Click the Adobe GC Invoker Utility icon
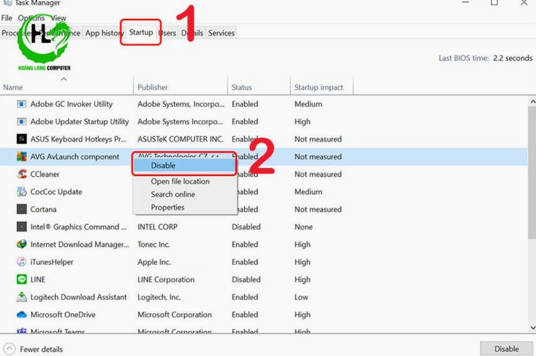The height and width of the screenshot is (356, 536). tap(21, 104)
